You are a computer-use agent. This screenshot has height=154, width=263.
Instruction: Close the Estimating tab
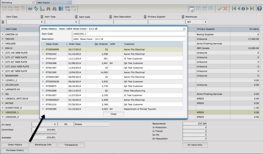coord(34,3)
